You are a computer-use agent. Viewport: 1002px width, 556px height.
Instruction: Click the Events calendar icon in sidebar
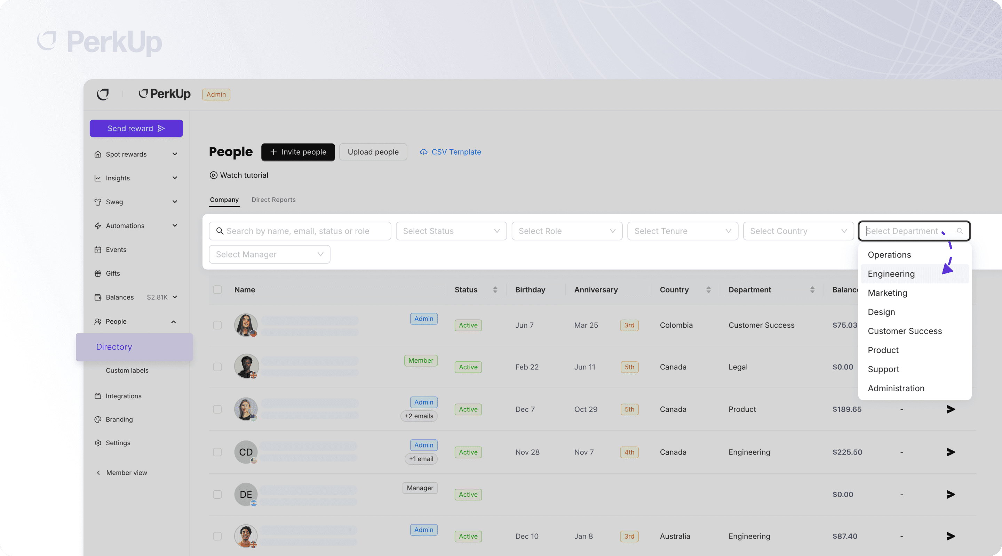pos(98,250)
